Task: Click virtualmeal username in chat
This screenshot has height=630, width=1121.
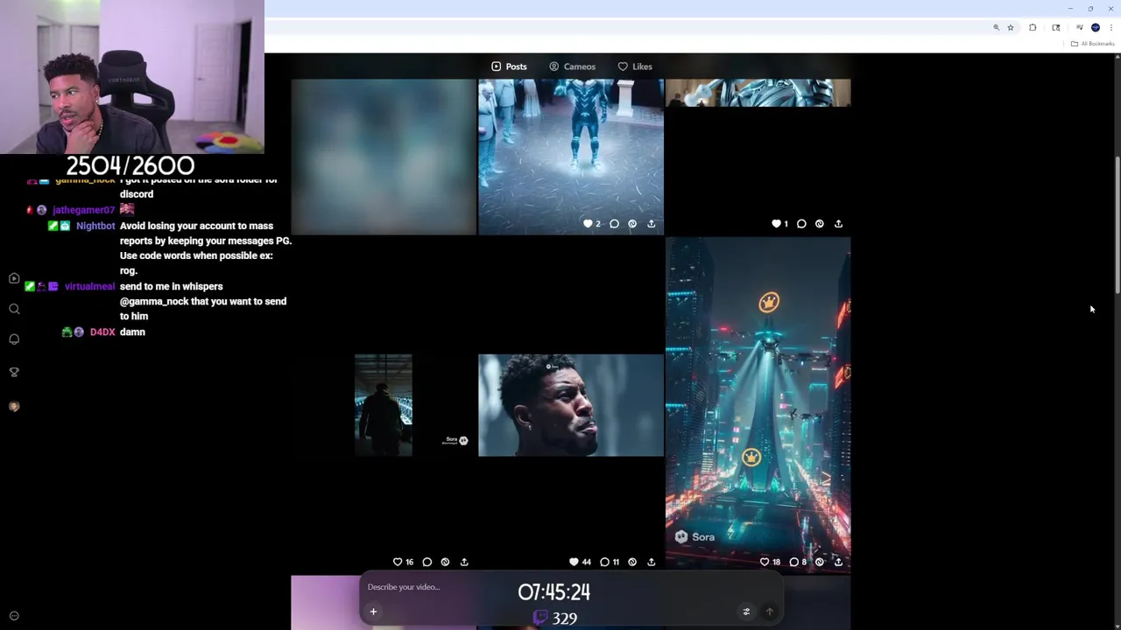Action: (x=89, y=286)
